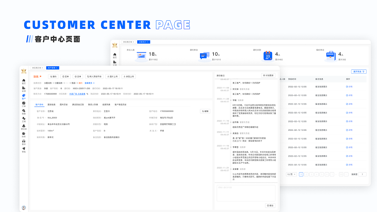Open 工程 in the sidebar
The height and width of the screenshot is (212, 377).
point(24,119)
